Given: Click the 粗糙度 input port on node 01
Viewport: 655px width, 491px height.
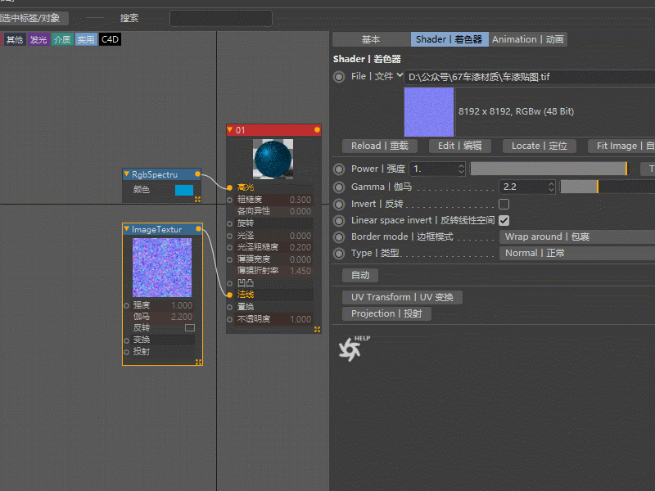Looking at the screenshot, I should click(230, 200).
